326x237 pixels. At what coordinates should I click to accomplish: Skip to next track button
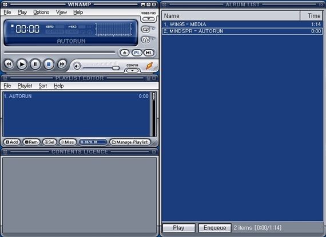[x=62, y=64]
